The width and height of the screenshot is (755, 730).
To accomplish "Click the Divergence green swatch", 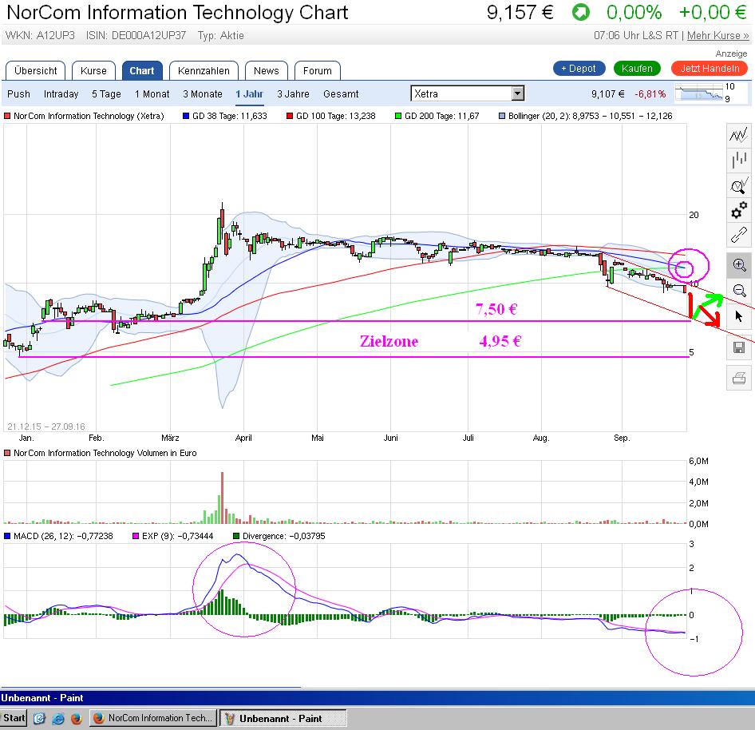I will [236, 536].
